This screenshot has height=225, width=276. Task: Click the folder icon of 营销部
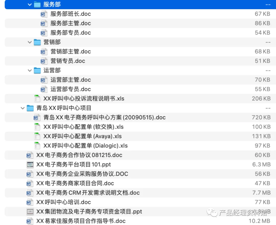coord(37,42)
